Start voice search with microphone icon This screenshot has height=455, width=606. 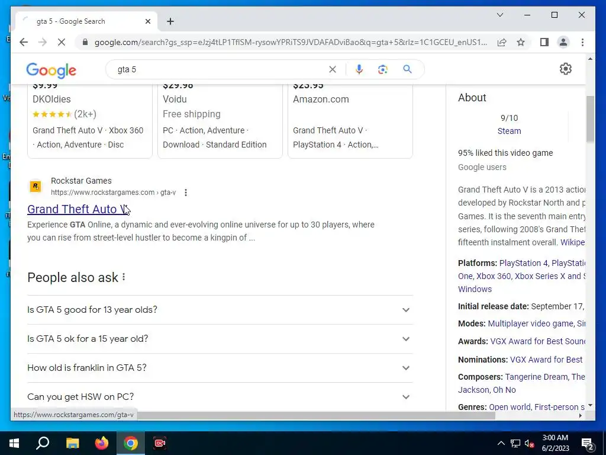(x=359, y=69)
